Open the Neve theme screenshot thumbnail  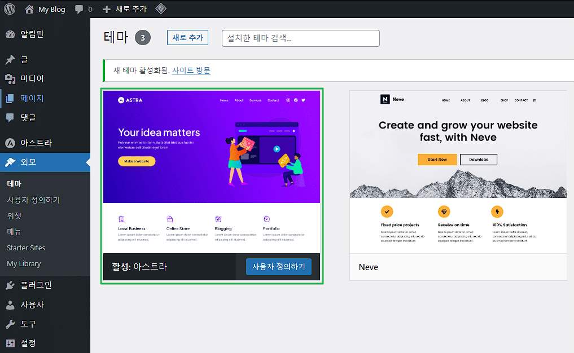click(458, 172)
